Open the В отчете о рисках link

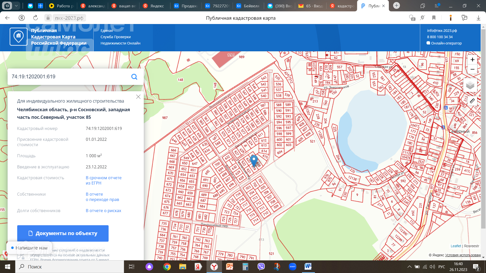coord(103,211)
